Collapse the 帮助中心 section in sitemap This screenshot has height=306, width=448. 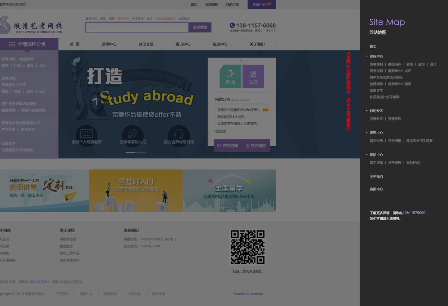(367, 154)
